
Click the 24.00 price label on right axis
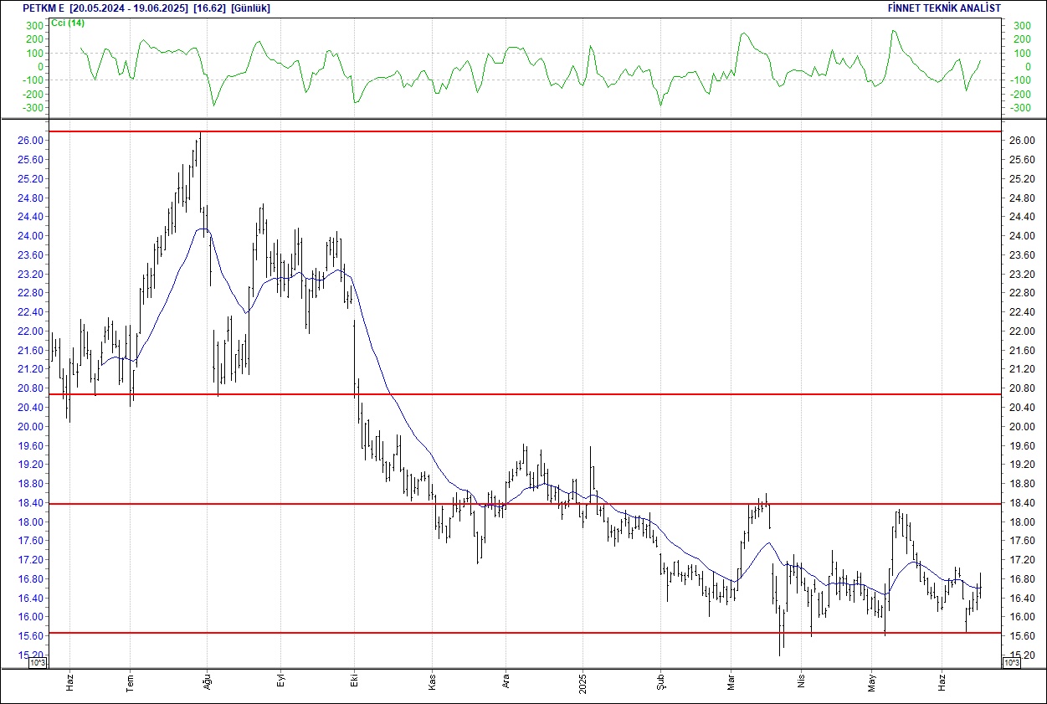(x=1024, y=236)
